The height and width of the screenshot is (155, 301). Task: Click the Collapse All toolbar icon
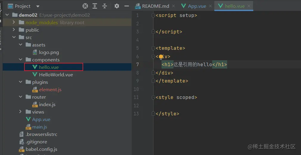[105, 6]
